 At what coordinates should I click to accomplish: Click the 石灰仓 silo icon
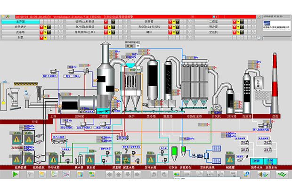174,152
